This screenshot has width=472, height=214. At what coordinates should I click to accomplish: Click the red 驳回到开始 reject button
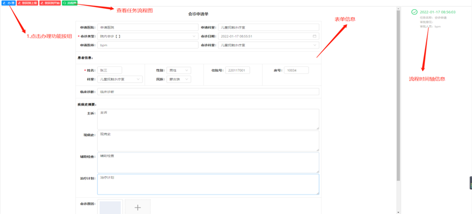(x=50, y=3)
